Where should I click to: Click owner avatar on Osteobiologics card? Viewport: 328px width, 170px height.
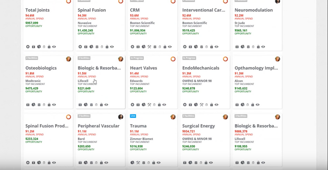[68, 59]
